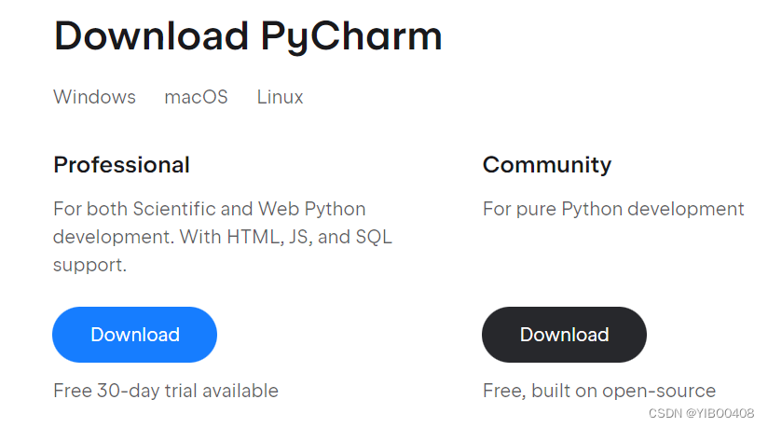Click the word "PyCharm" in page title
Viewport: 768px width, 427px height.
point(351,36)
